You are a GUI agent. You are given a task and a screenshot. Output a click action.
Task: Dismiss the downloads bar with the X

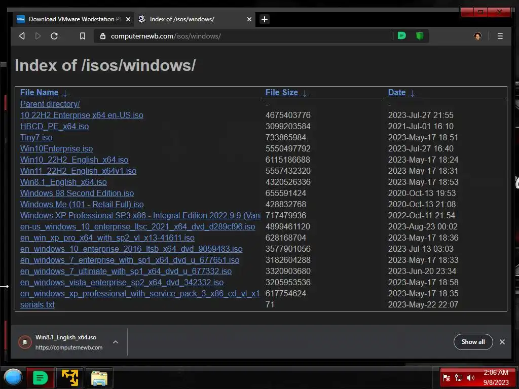[502, 342]
